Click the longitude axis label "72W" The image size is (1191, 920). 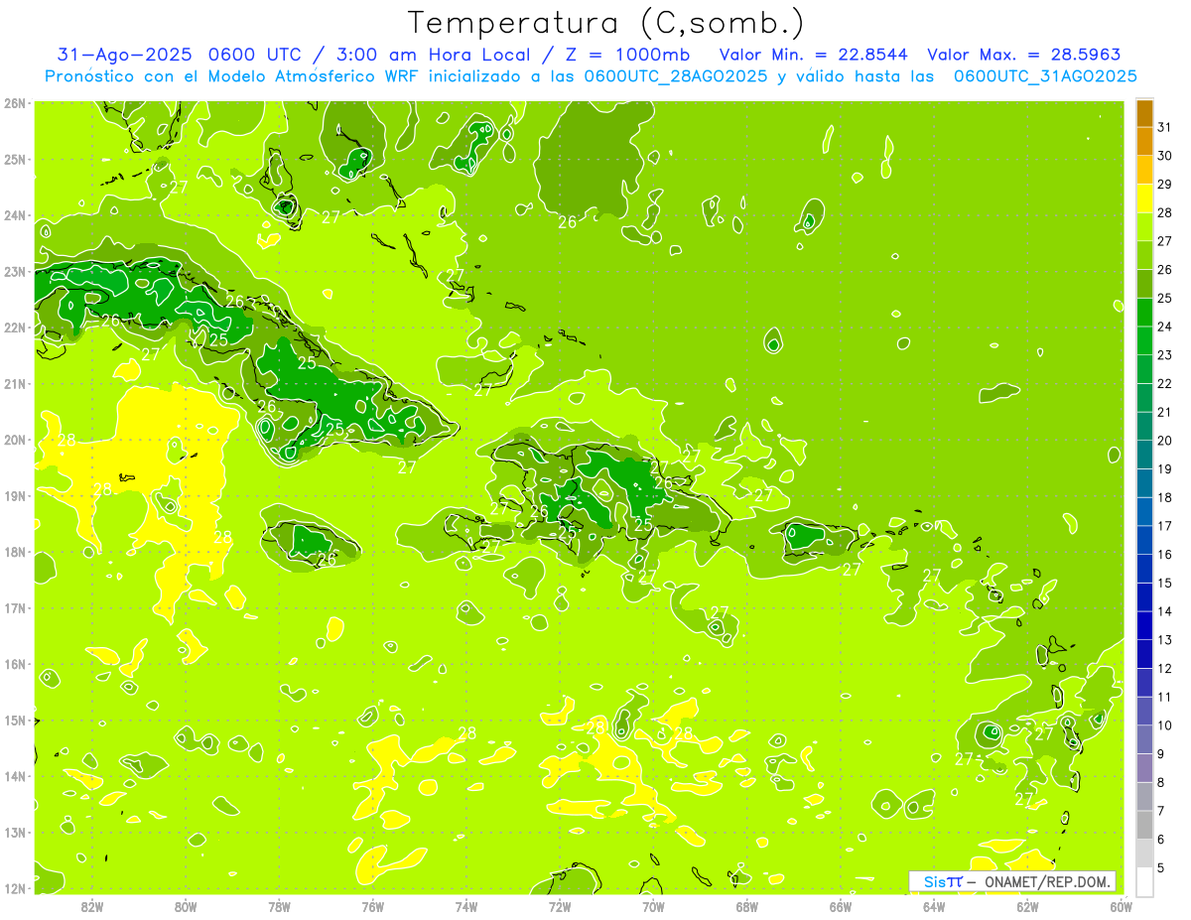[560, 906]
